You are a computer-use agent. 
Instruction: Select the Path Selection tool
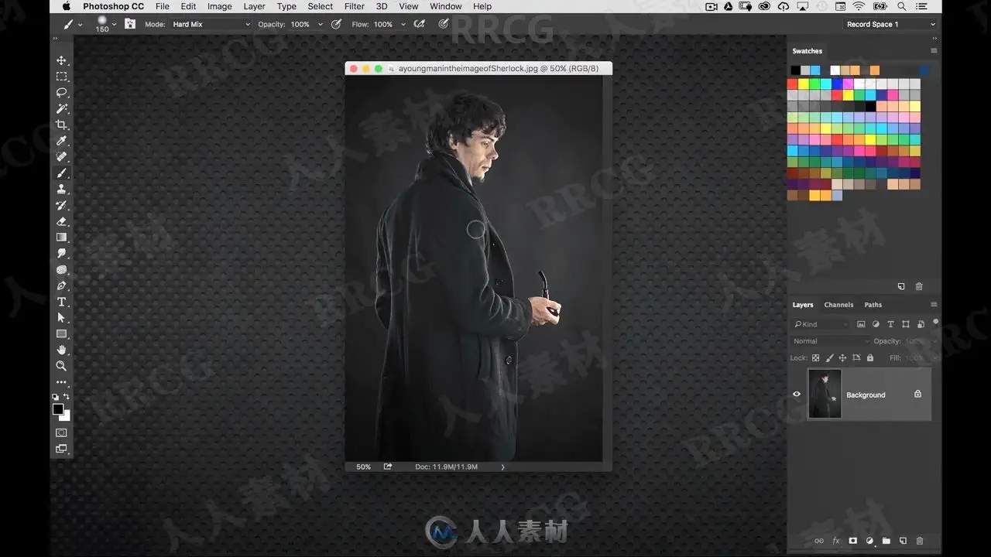coord(62,318)
